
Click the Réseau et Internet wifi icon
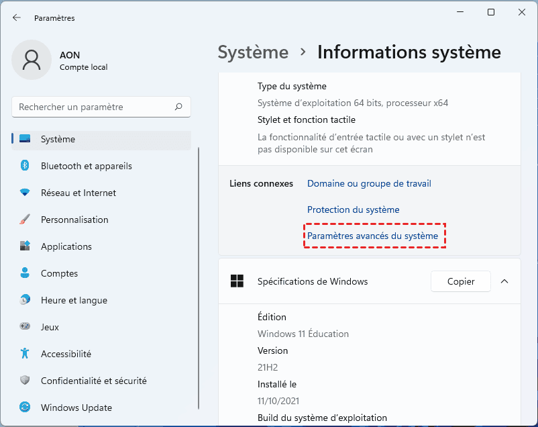point(25,193)
